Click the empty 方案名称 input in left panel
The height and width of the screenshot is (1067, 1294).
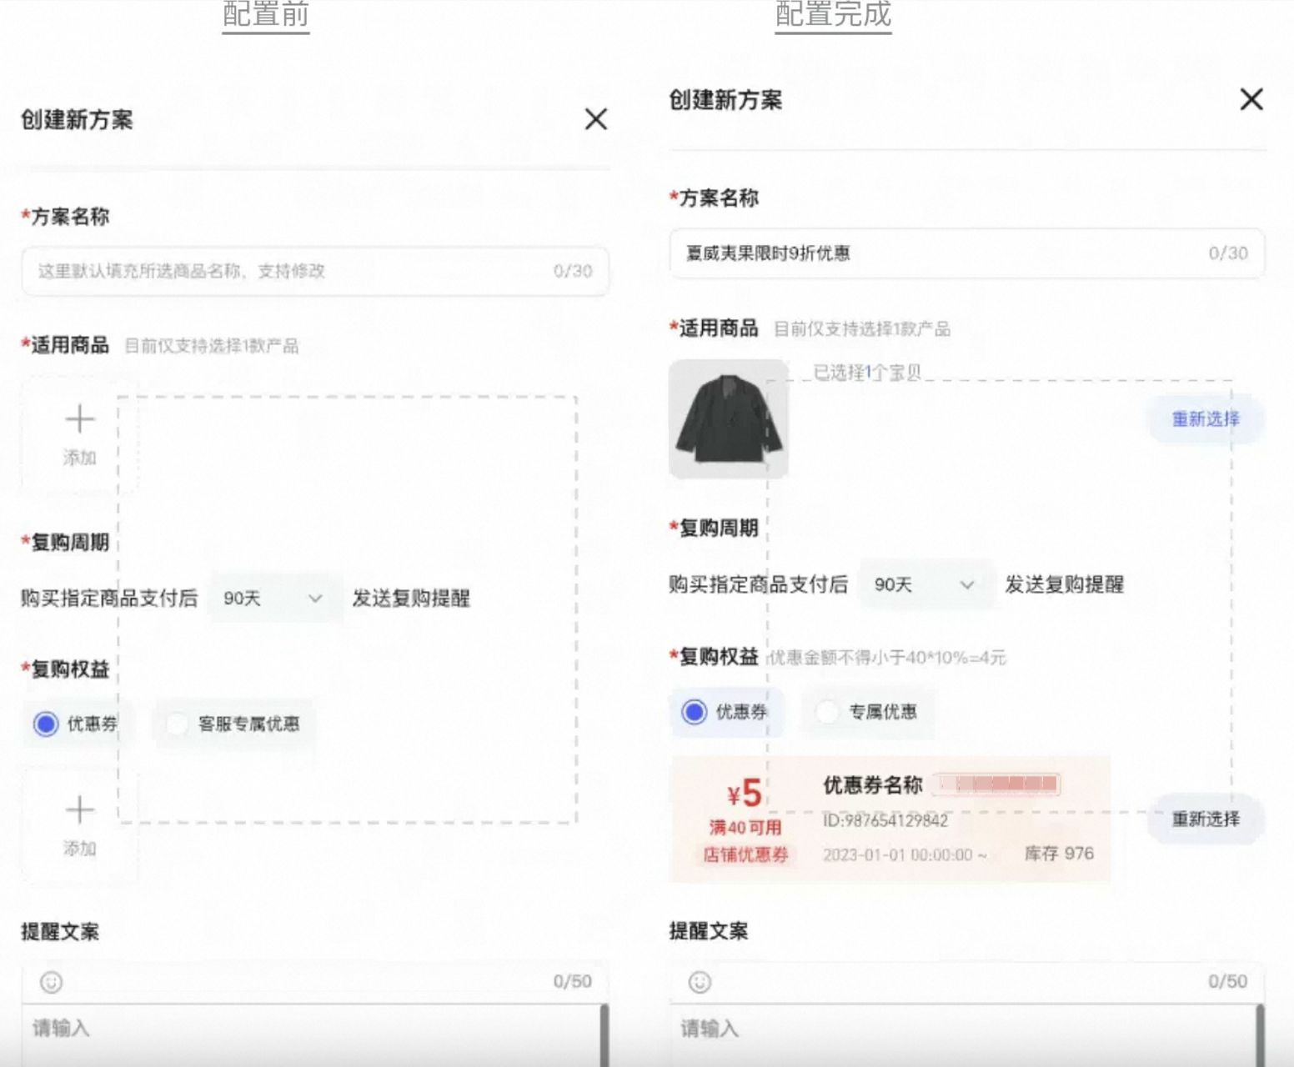[315, 271]
